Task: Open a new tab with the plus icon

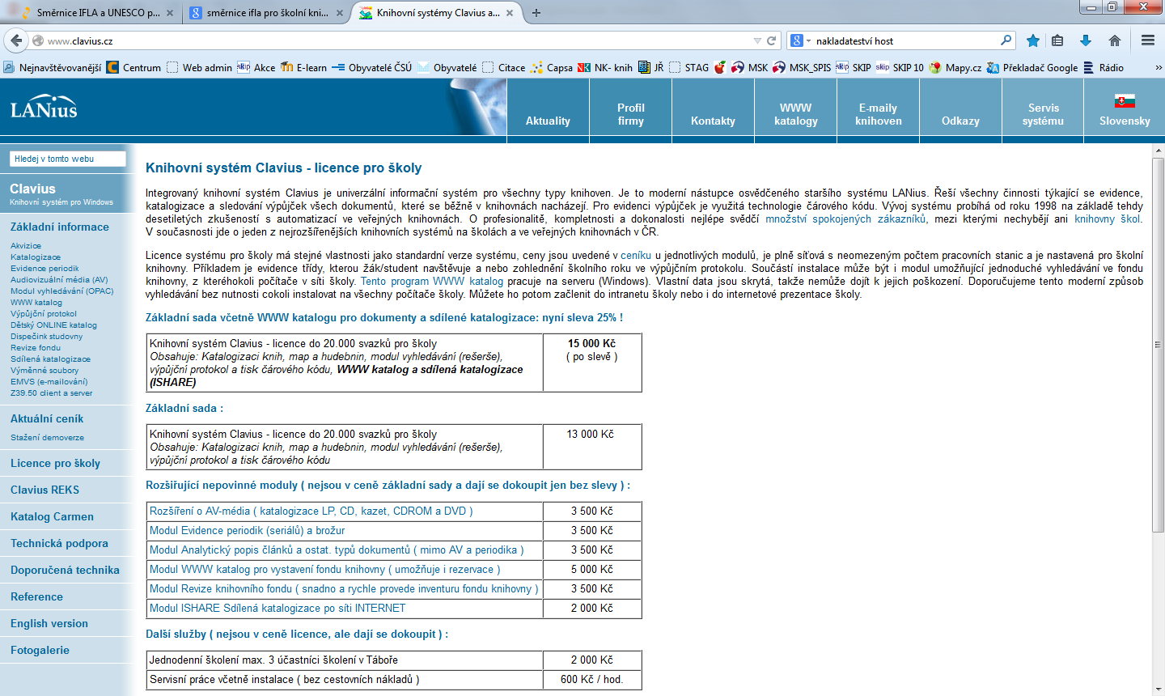Action: [536, 13]
